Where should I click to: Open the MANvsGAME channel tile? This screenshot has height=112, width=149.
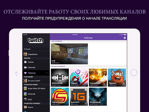pos(60,78)
